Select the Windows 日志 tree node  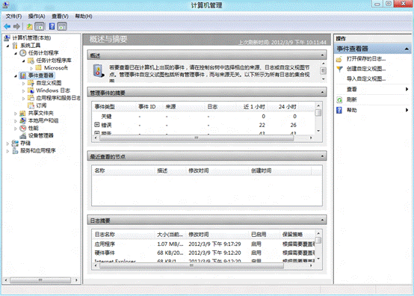(49, 90)
